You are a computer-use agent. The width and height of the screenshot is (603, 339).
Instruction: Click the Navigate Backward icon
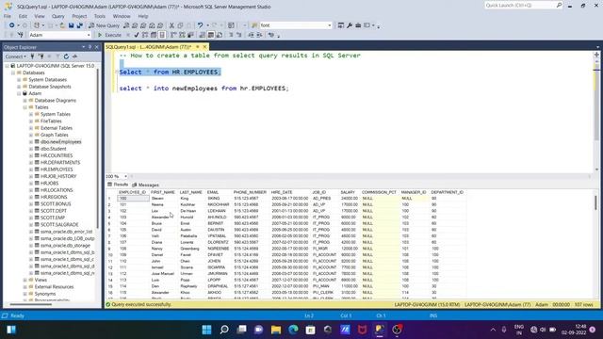12,25
